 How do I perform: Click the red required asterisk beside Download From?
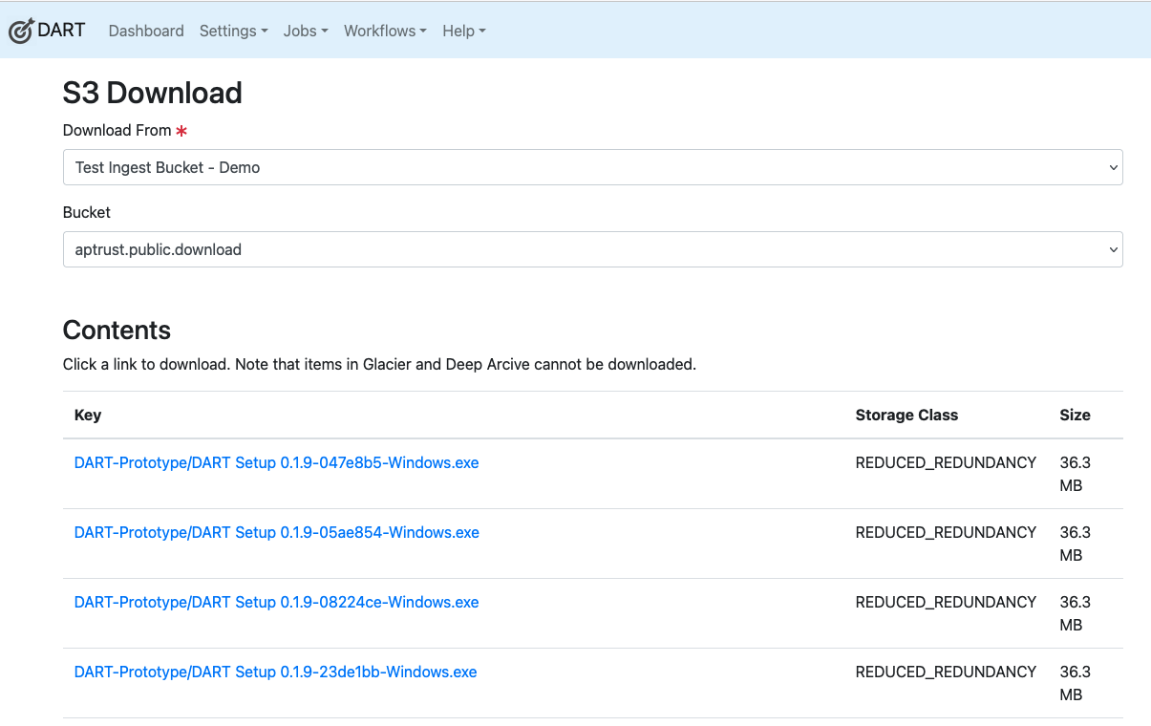pyautogui.click(x=181, y=131)
